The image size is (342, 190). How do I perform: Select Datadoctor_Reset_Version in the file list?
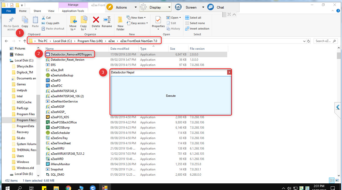point(68,60)
